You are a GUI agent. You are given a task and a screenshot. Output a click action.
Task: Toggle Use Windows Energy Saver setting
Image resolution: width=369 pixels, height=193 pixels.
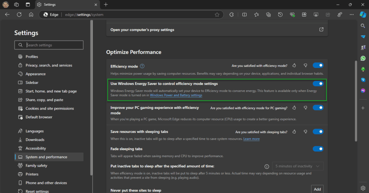tap(318, 84)
